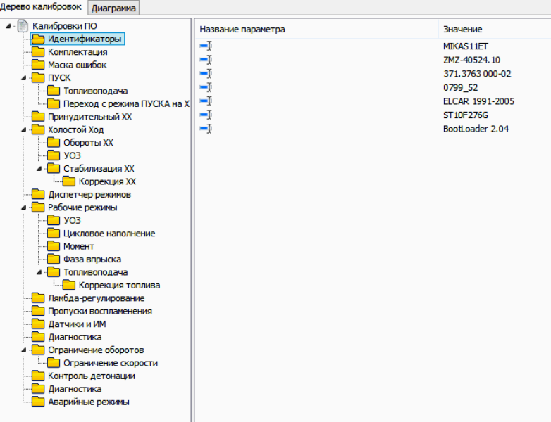
Task: Sort by Название параметра column header
Action: pyautogui.click(x=242, y=30)
